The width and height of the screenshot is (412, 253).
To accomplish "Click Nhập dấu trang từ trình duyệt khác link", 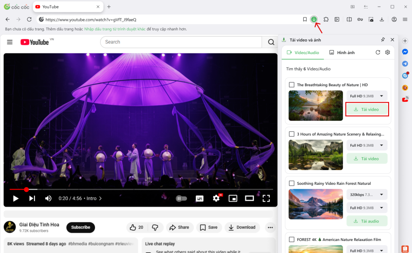I will click(115, 29).
